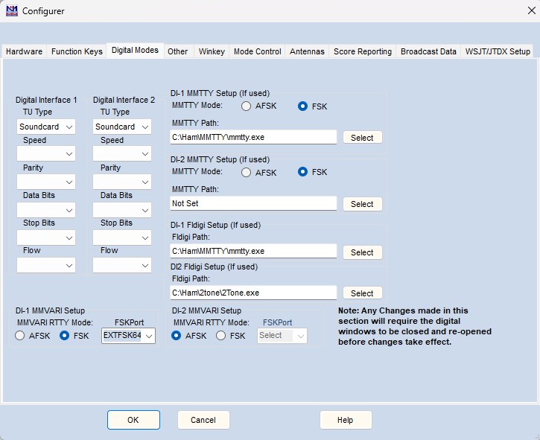Expand Digital Interface 1 Speed dropdown
Screen dimensions: 540x440
(46, 154)
